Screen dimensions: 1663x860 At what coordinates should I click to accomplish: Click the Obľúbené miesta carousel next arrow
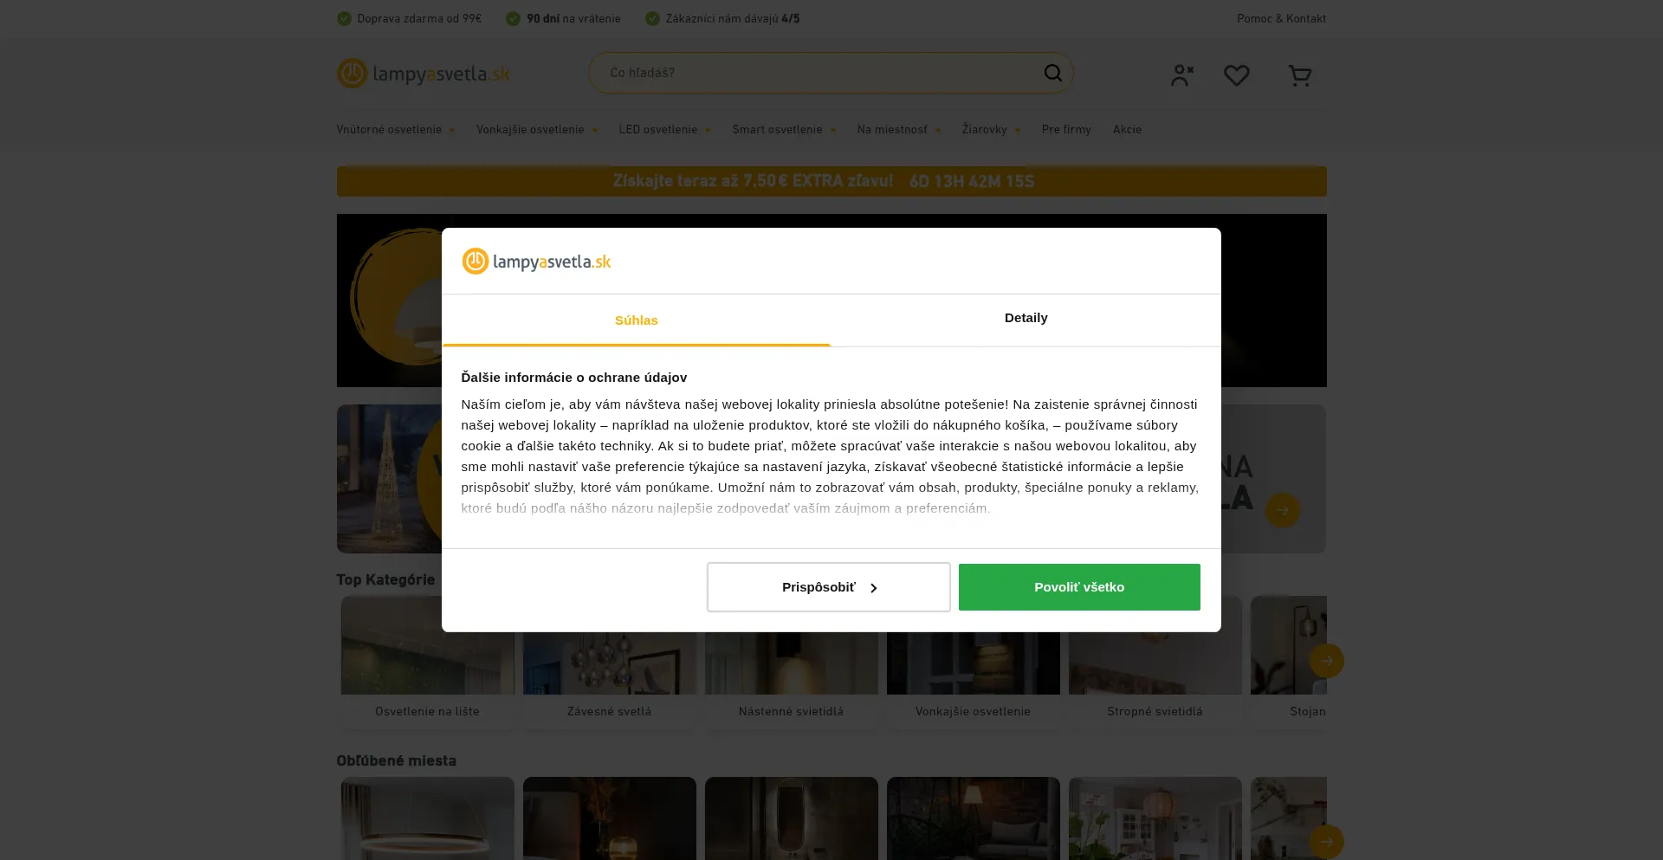(x=1326, y=841)
